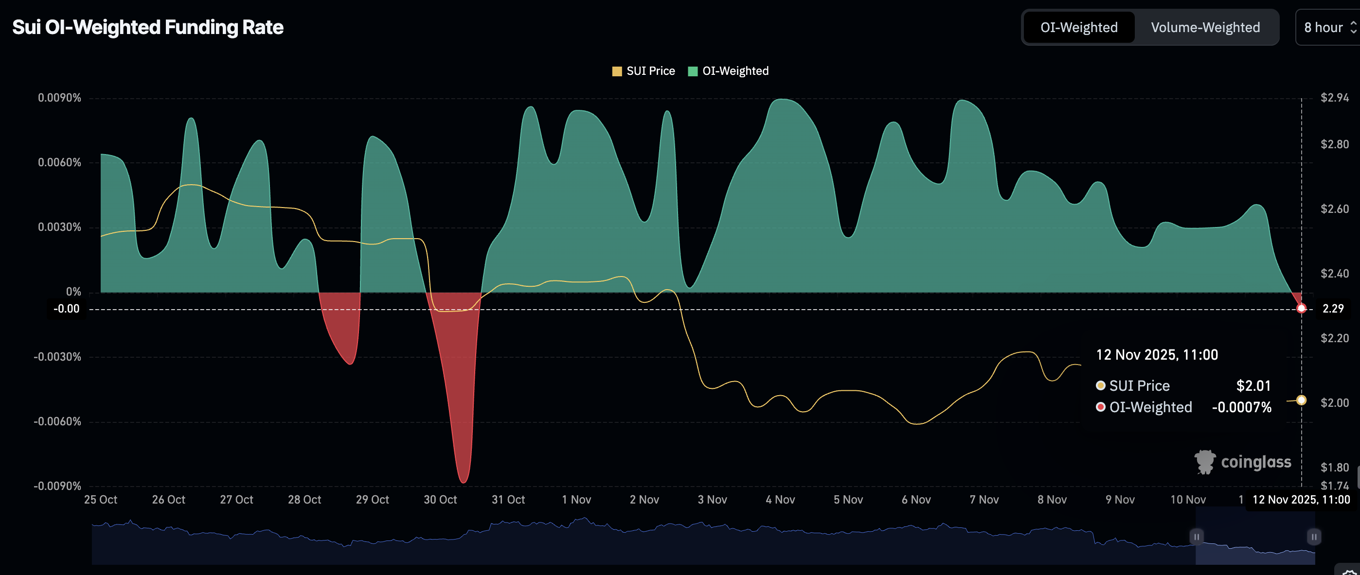Viewport: 1360px width, 575px height.
Task: Click the 30 Oct date label on axis
Action: click(x=440, y=500)
